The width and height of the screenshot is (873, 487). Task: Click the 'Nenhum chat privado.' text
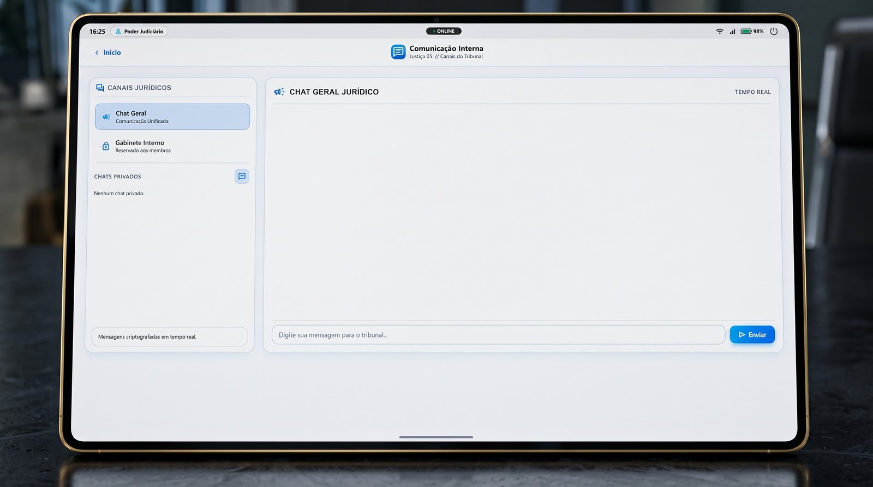click(119, 194)
